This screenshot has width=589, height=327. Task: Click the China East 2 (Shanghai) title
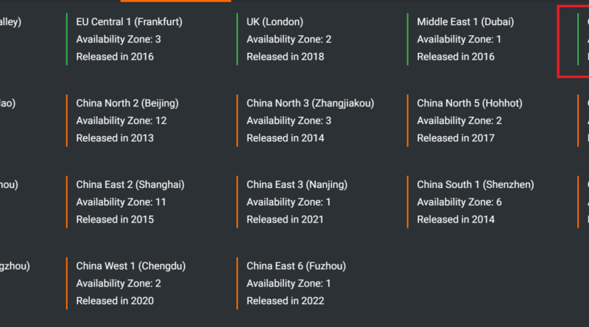coord(130,185)
